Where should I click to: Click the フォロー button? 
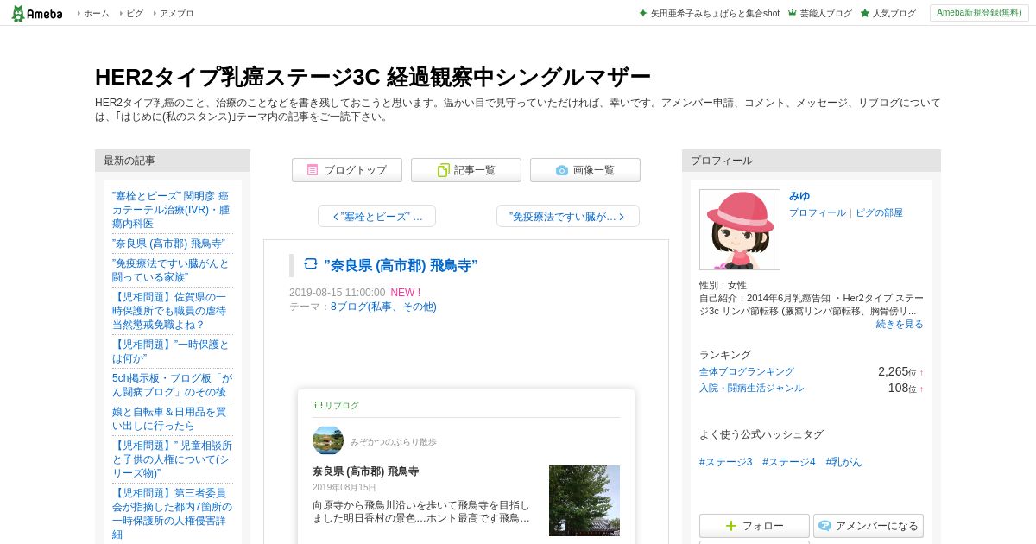[755, 526]
